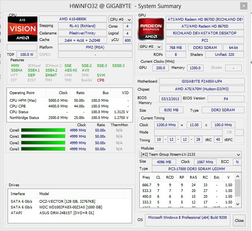Click the FM2 (PGA) platform field
This screenshot has width=252, height=231.
click(95, 47)
